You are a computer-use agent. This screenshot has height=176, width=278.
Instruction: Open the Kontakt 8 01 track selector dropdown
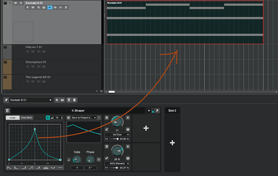[31, 100]
